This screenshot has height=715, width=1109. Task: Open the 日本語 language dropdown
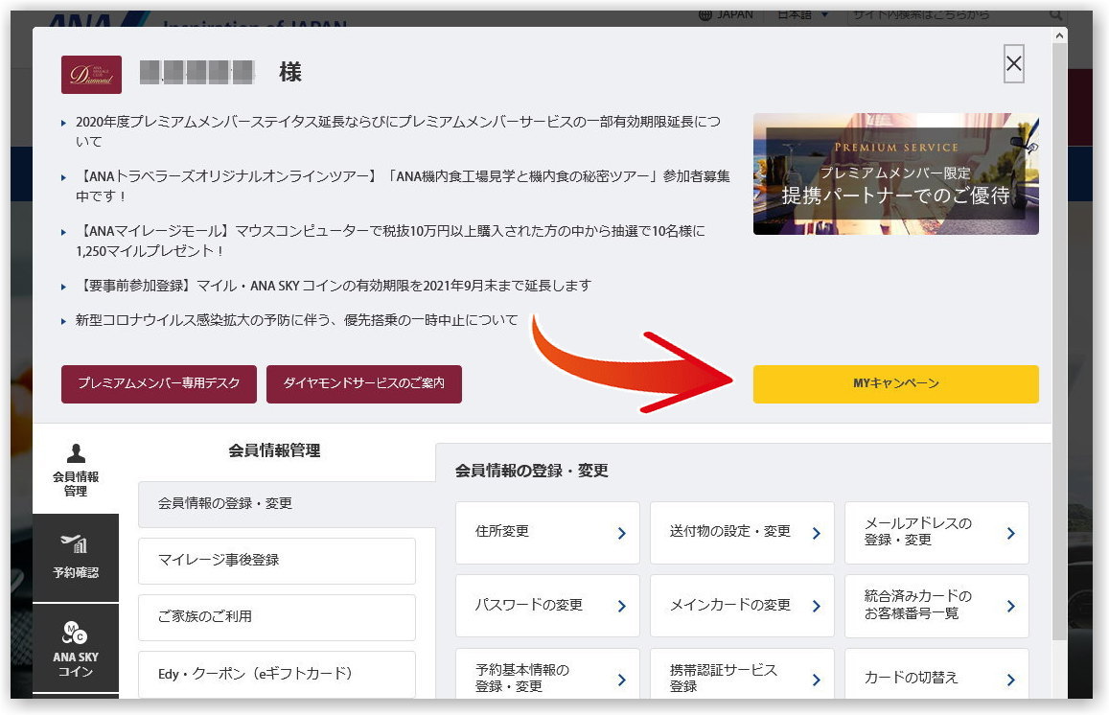[801, 14]
